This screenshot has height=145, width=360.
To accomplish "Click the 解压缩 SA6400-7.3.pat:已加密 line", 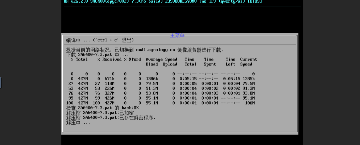I will click(x=100, y=113).
